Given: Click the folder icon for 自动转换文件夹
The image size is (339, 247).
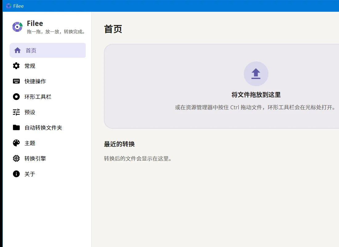Looking at the screenshot, I should (x=16, y=128).
